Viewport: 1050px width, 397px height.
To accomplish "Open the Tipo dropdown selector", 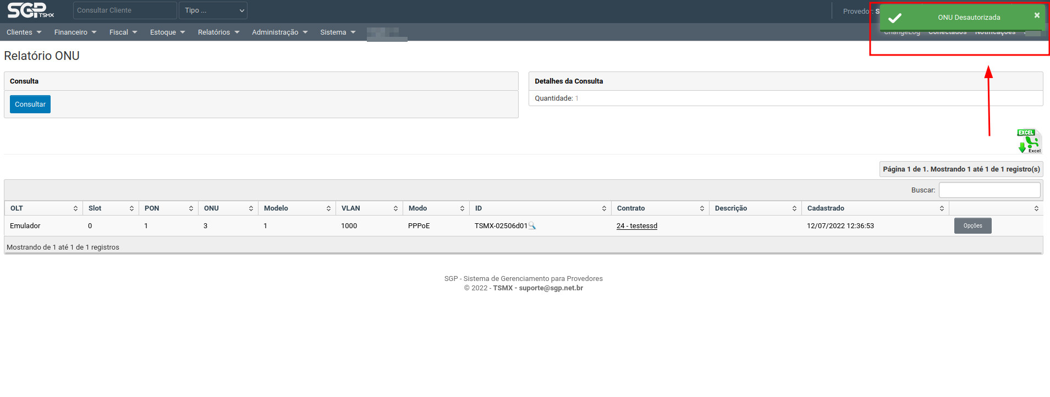I will (213, 10).
